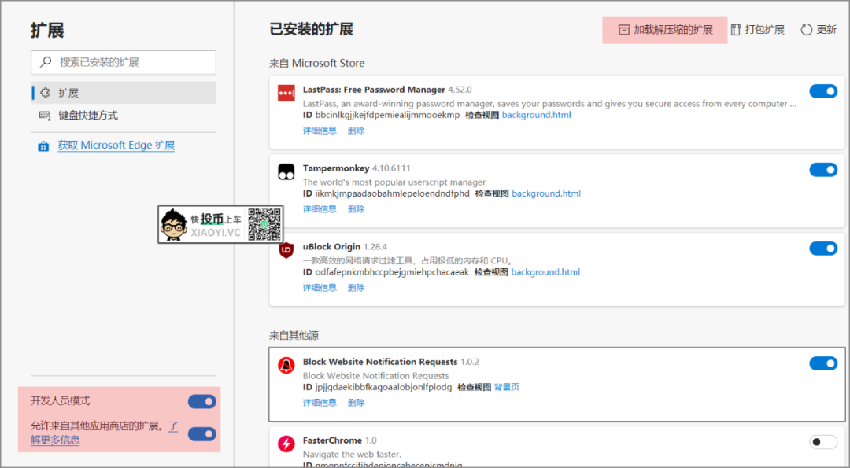Click 删除 under Tampermonkey
The height and width of the screenshot is (468, 850).
tap(356, 209)
